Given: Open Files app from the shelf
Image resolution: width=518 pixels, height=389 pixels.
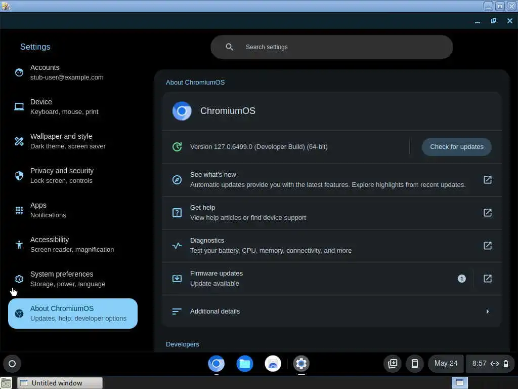Looking at the screenshot, I should [x=245, y=364].
